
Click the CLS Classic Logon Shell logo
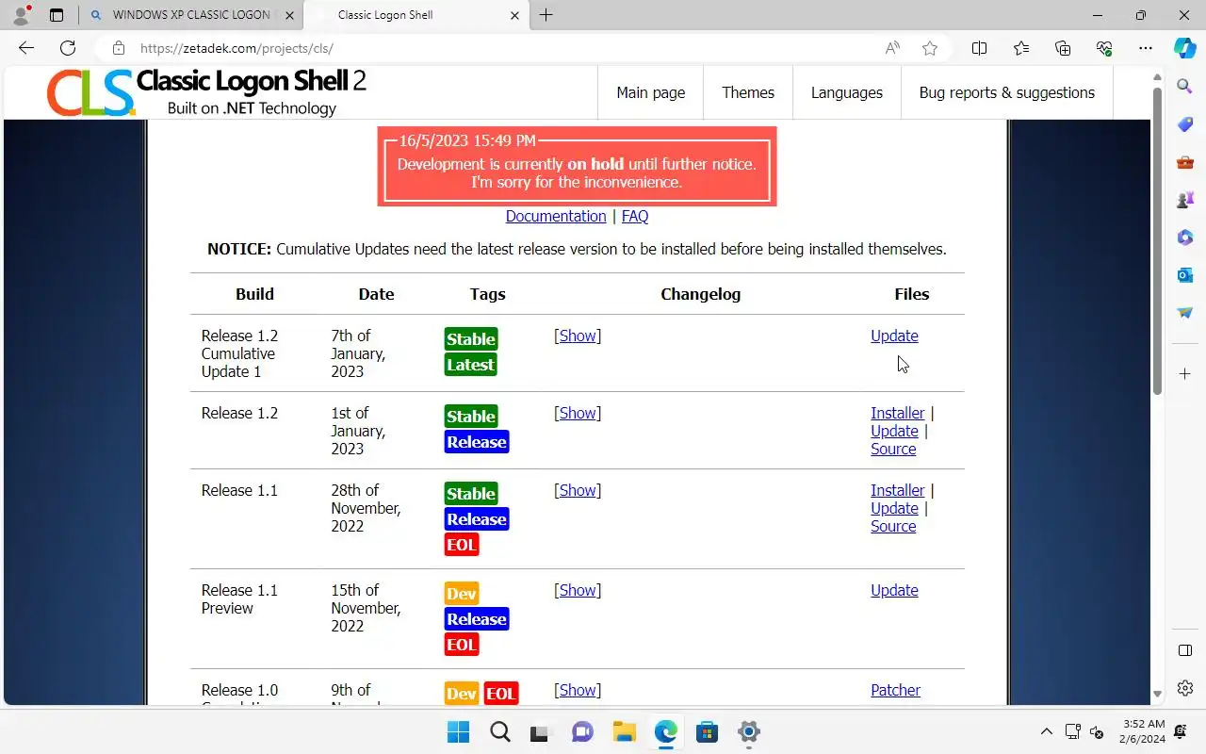206,92
